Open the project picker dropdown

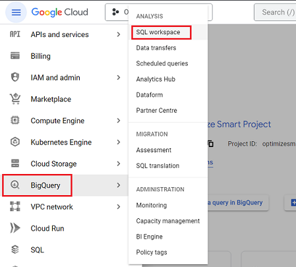(x=159, y=12)
